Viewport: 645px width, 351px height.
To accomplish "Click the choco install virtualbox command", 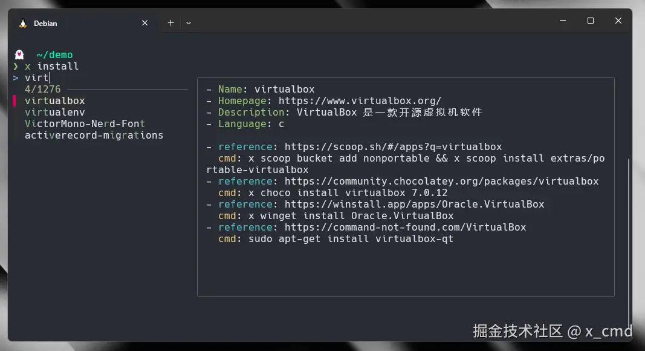I will click(348, 193).
